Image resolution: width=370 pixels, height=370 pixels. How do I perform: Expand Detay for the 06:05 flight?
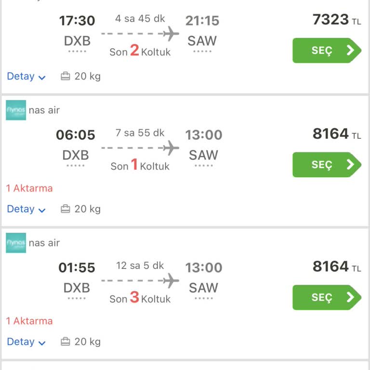[26, 209]
